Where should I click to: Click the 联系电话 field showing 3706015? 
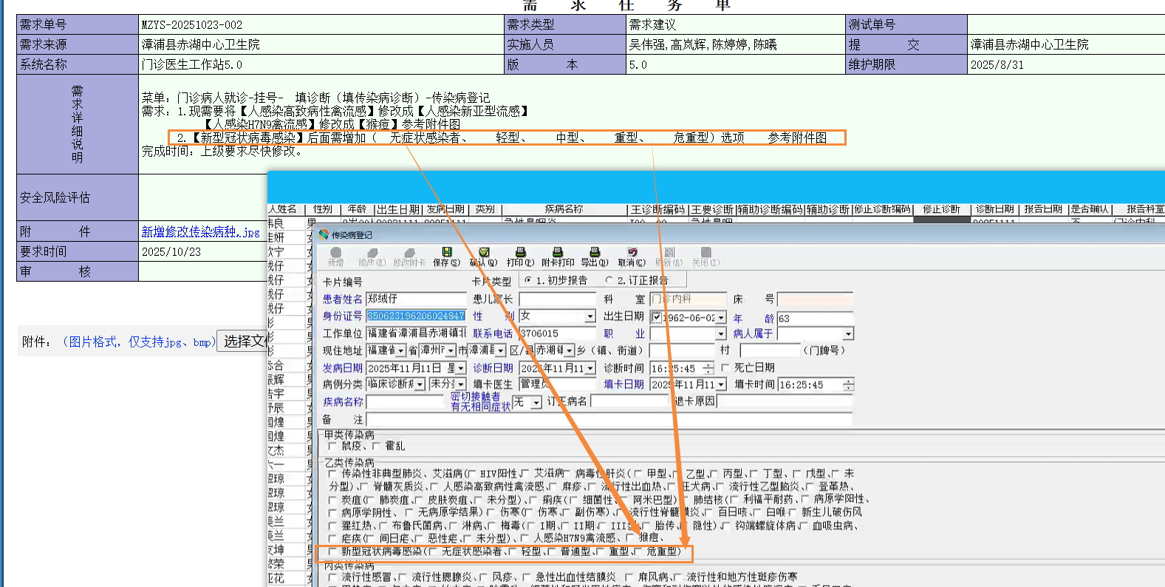click(x=557, y=333)
